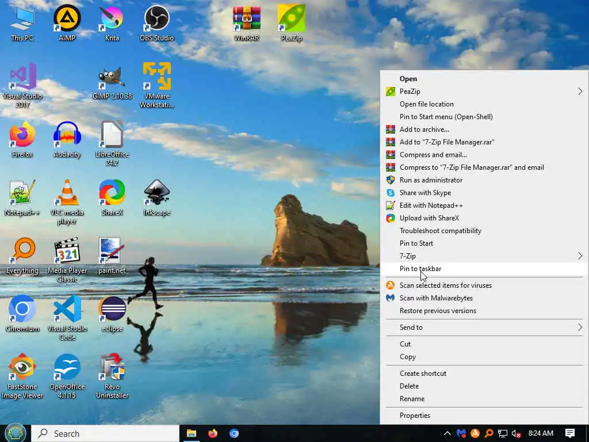Choose Pin to Start entry
This screenshot has height=442, width=589.
click(484, 243)
